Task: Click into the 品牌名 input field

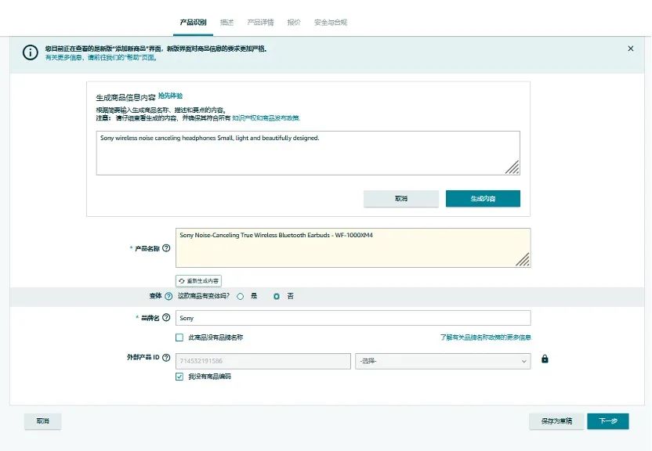Action: coord(353,318)
